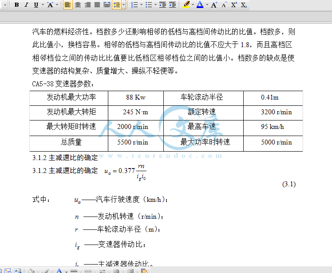The image size is (332, 273).
Task: Apply yellow highlight color
Action: pyautogui.click(x=186, y=4)
